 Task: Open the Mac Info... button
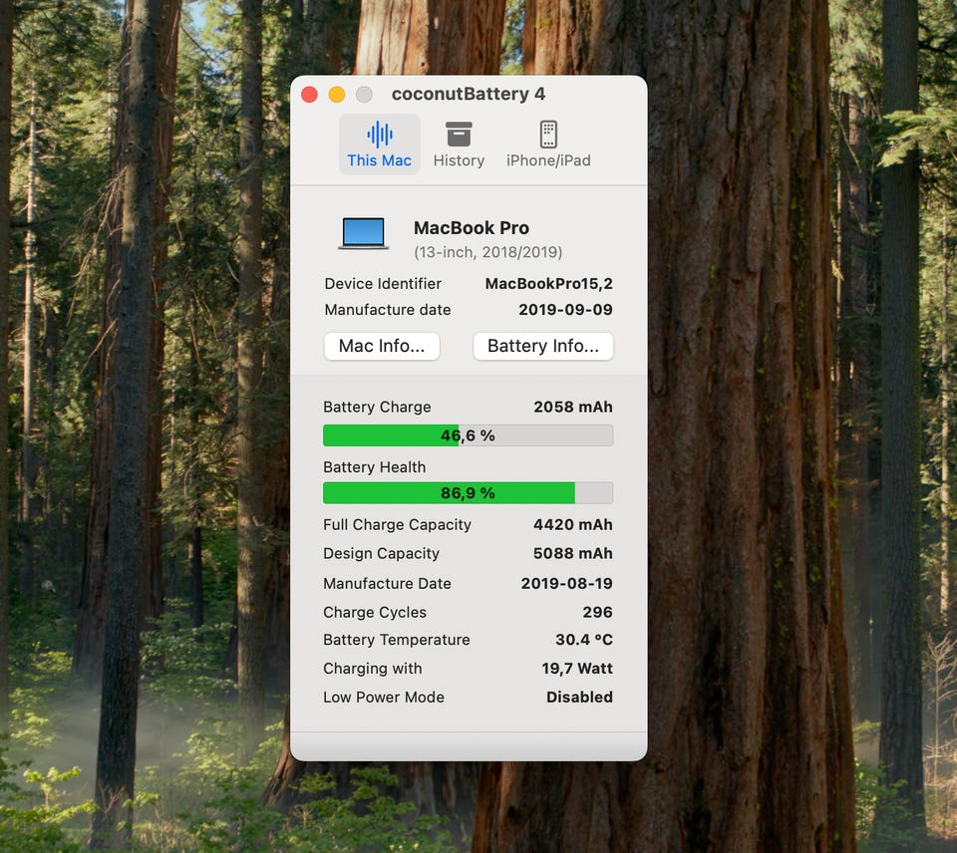[382, 346]
